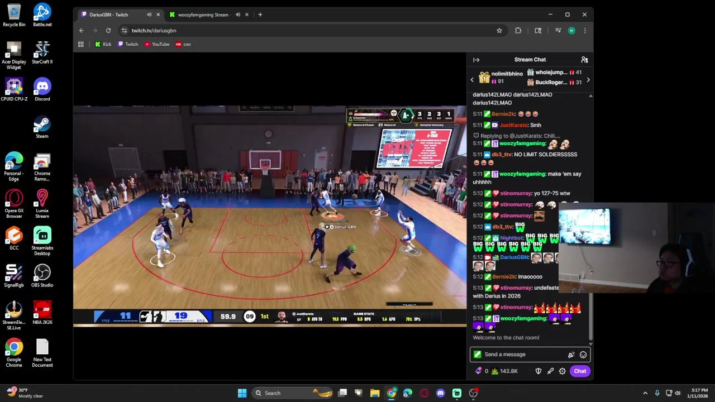Image resolution: width=715 pixels, height=402 pixels.
Task: Click username Bernie2k in the lmaooooo message
Action: [503, 277]
